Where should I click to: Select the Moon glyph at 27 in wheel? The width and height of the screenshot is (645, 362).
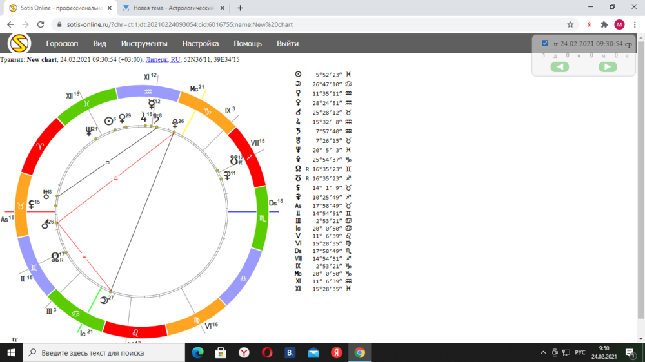point(104,300)
